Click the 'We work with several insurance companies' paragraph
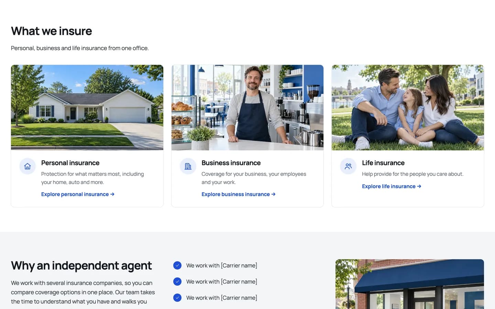Screen dimensions: 495x309 pos(83,292)
